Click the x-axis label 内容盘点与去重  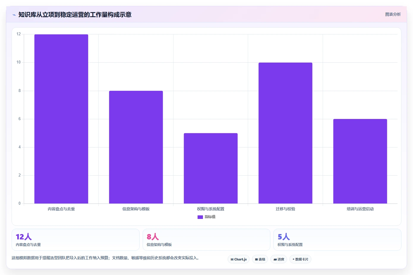[61, 209]
